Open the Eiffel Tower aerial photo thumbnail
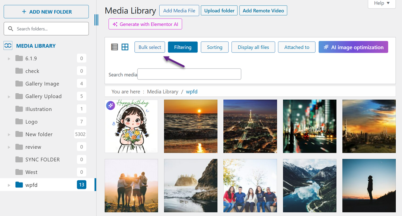 250,126
